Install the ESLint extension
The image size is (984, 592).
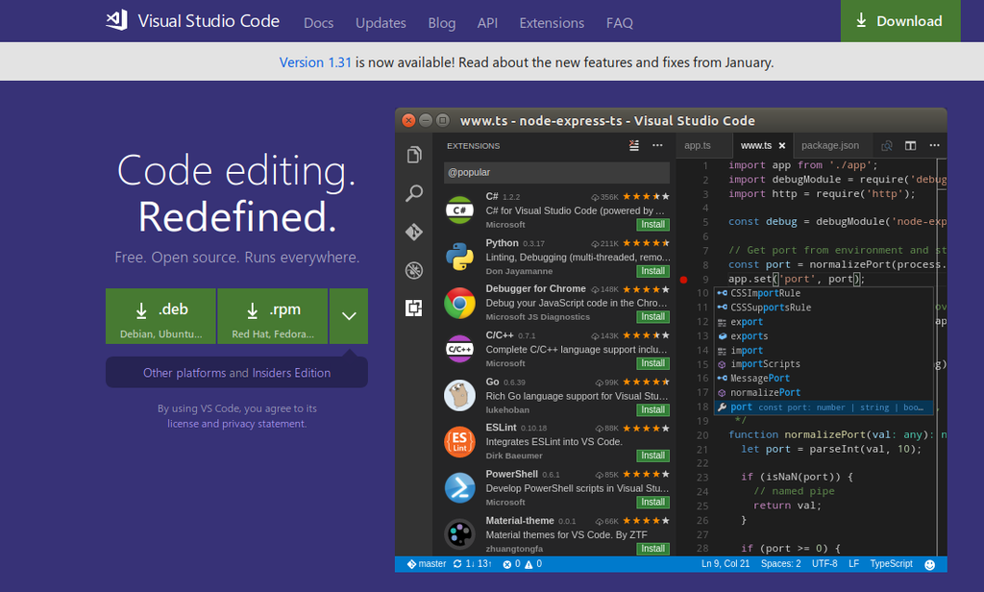(652, 456)
